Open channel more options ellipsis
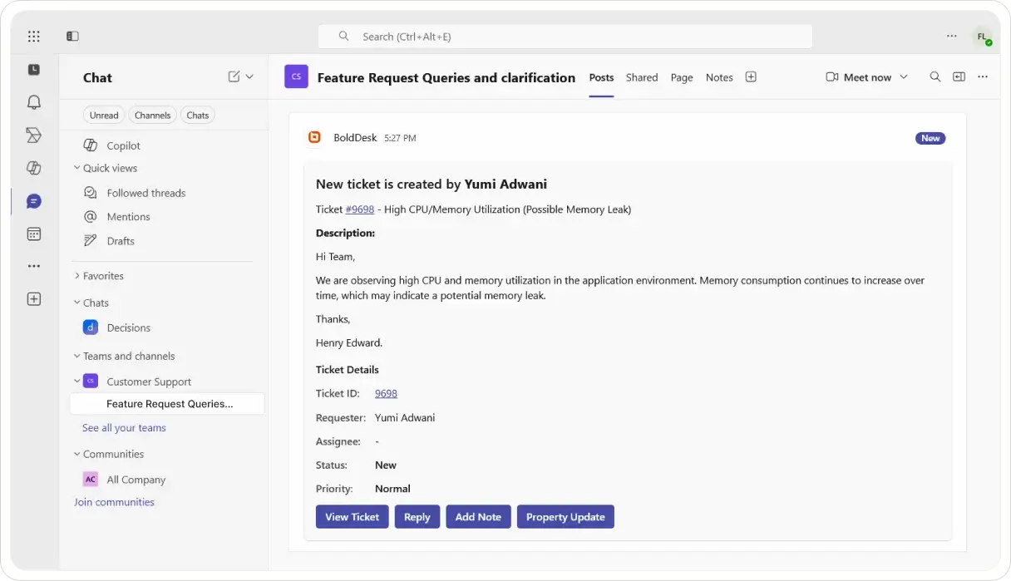Image resolution: width=1011 pixels, height=581 pixels. pos(983,76)
